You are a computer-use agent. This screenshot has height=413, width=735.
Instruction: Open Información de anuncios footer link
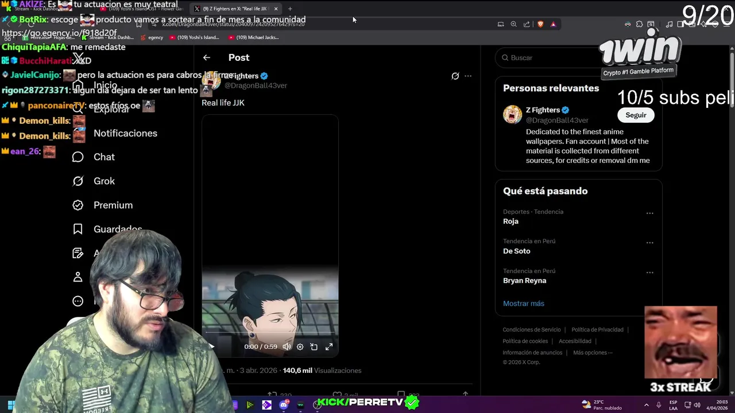point(532,353)
